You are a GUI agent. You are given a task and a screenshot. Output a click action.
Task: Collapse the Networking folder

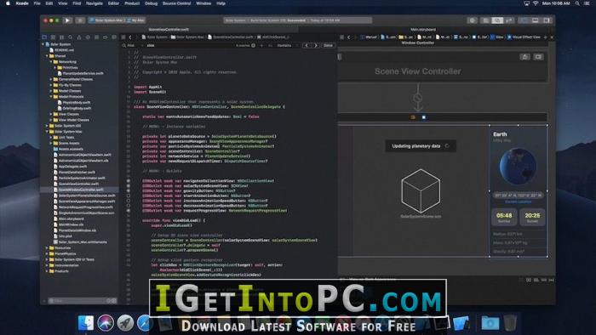coord(51,62)
